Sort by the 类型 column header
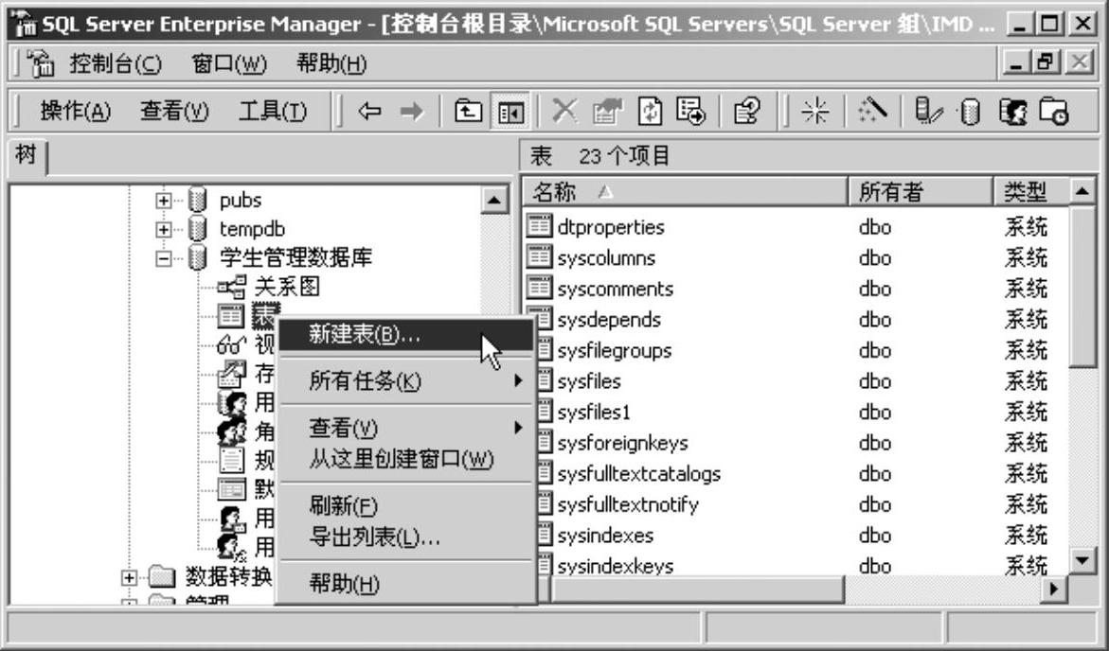The width and height of the screenshot is (1109, 651). tap(1031, 191)
